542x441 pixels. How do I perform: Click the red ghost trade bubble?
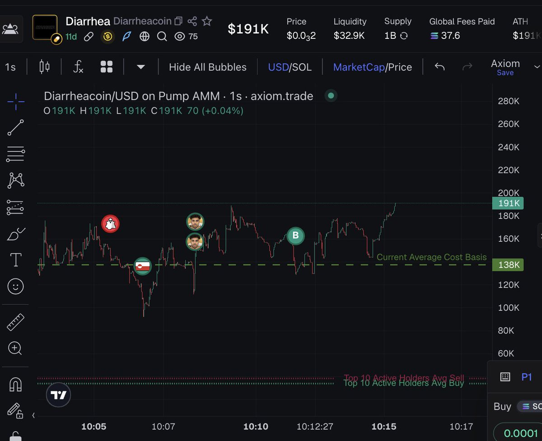coord(110,223)
